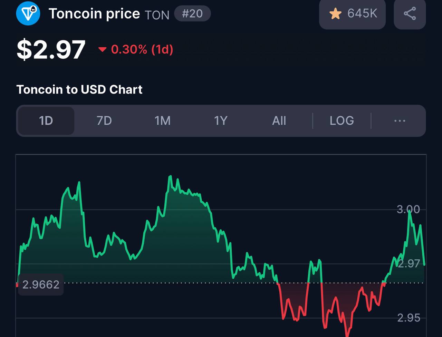Click the 2.9662 opening price label
Image resolution: width=442 pixels, height=337 pixels.
point(41,285)
